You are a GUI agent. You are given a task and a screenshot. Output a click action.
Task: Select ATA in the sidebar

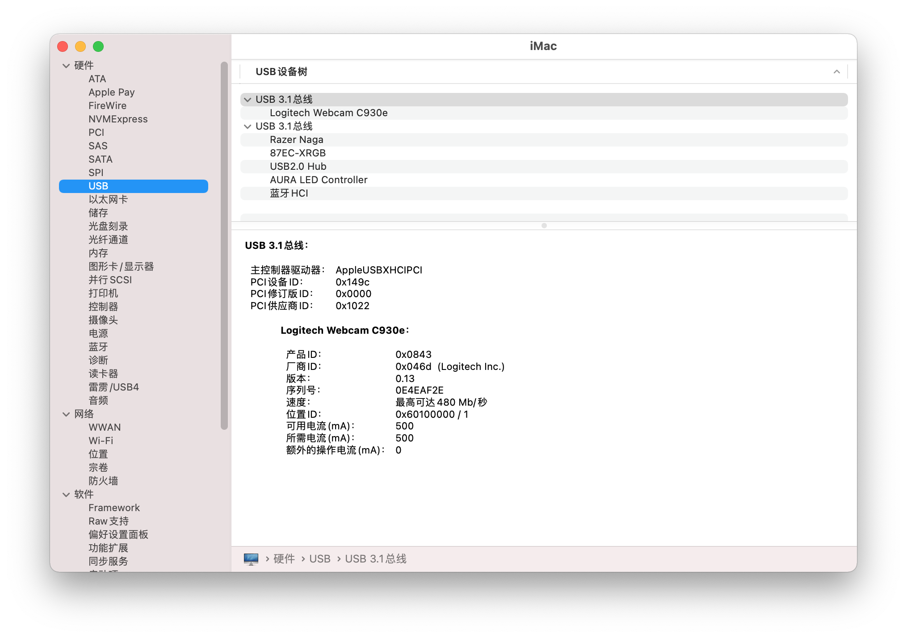[97, 79]
